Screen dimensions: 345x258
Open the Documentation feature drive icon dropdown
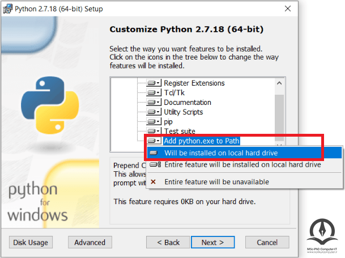coord(154,102)
